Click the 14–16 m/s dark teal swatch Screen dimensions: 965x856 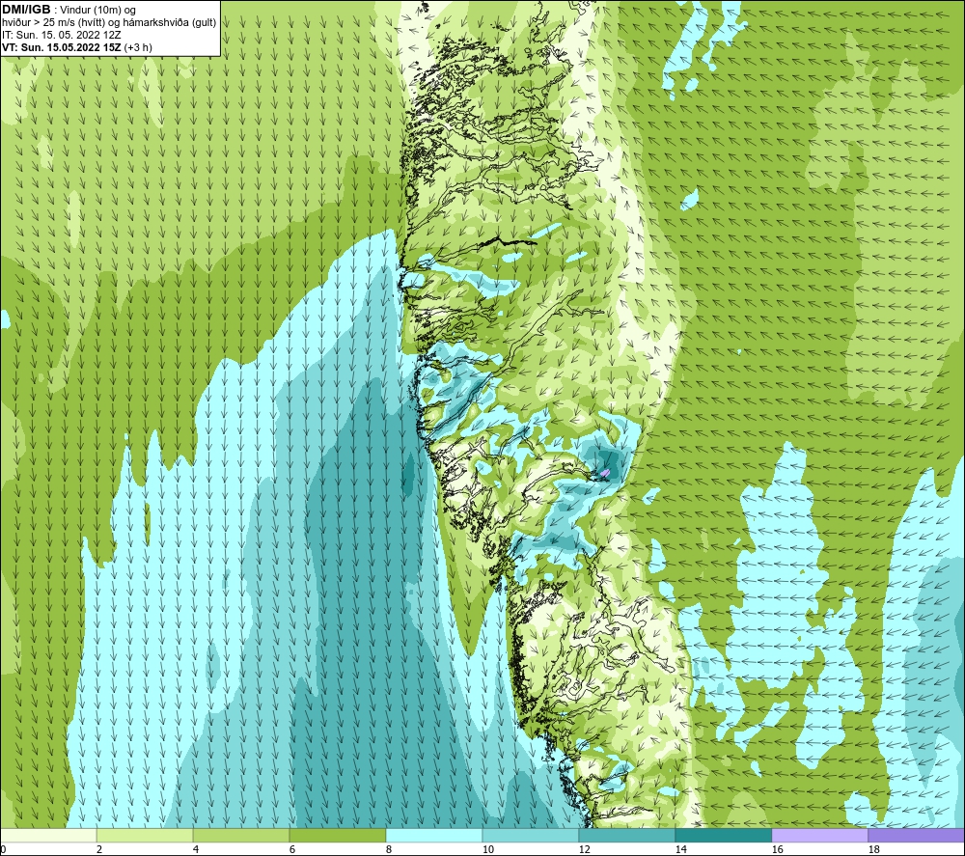[x=723, y=835]
